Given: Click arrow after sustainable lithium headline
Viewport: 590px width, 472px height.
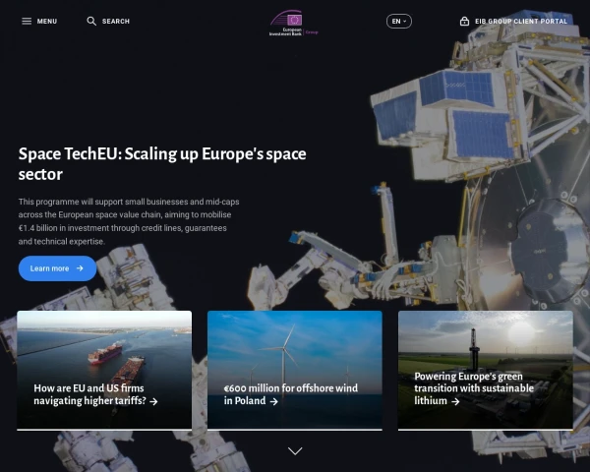Looking at the screenshot, I should (x=455, y=401).
